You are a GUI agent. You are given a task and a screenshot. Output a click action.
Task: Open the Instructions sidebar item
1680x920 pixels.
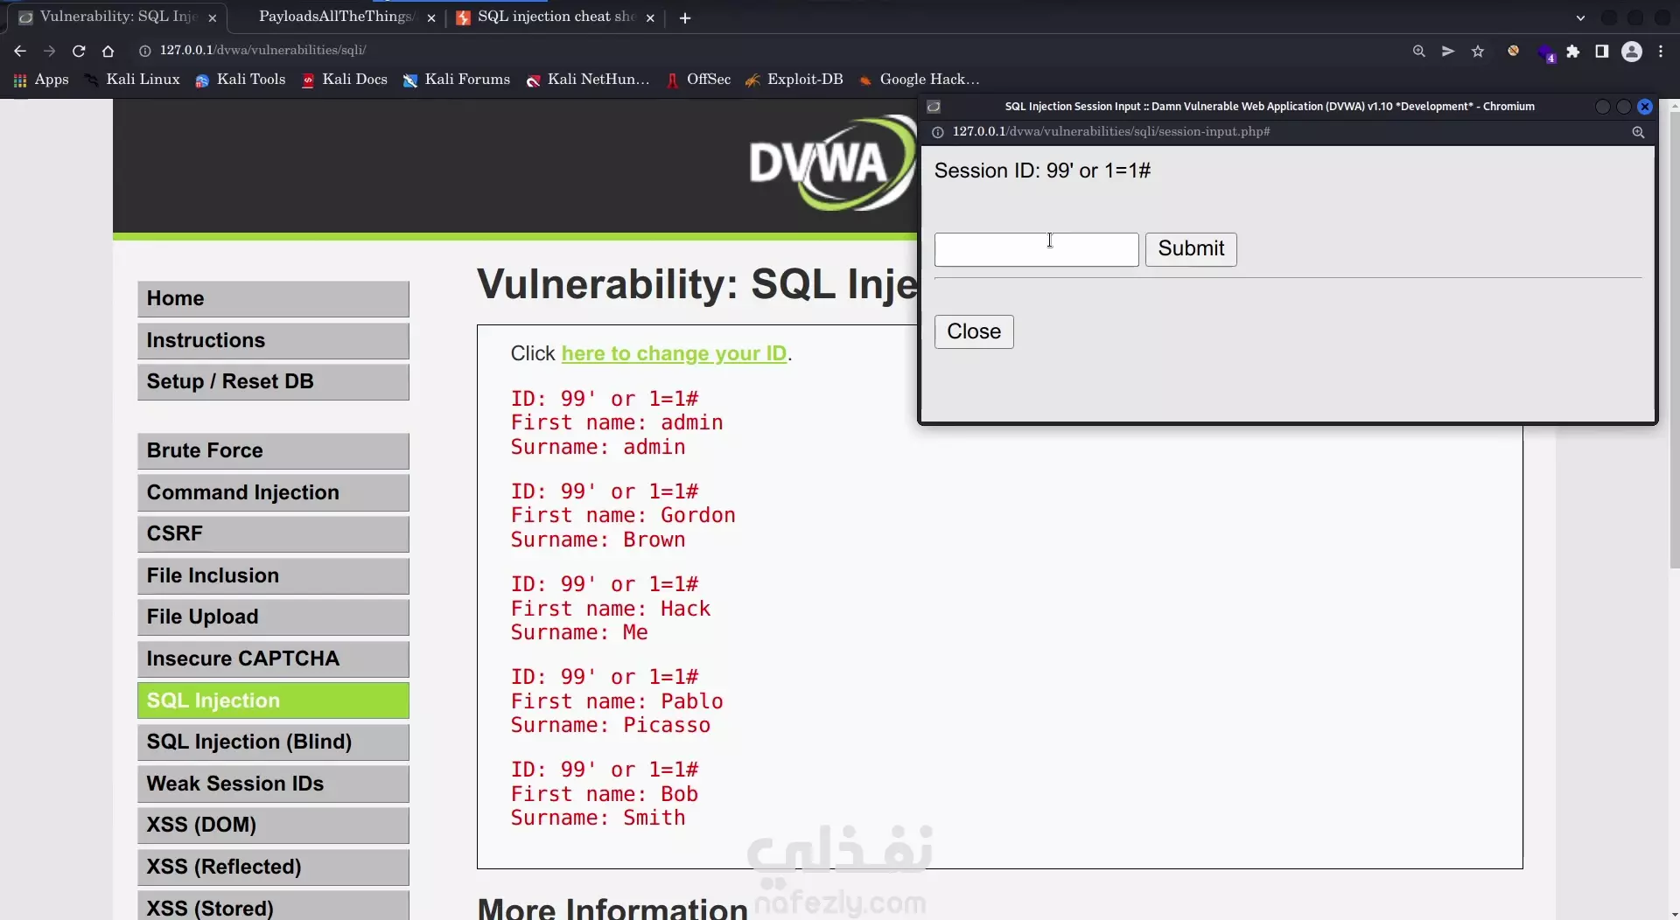[273, 341]
